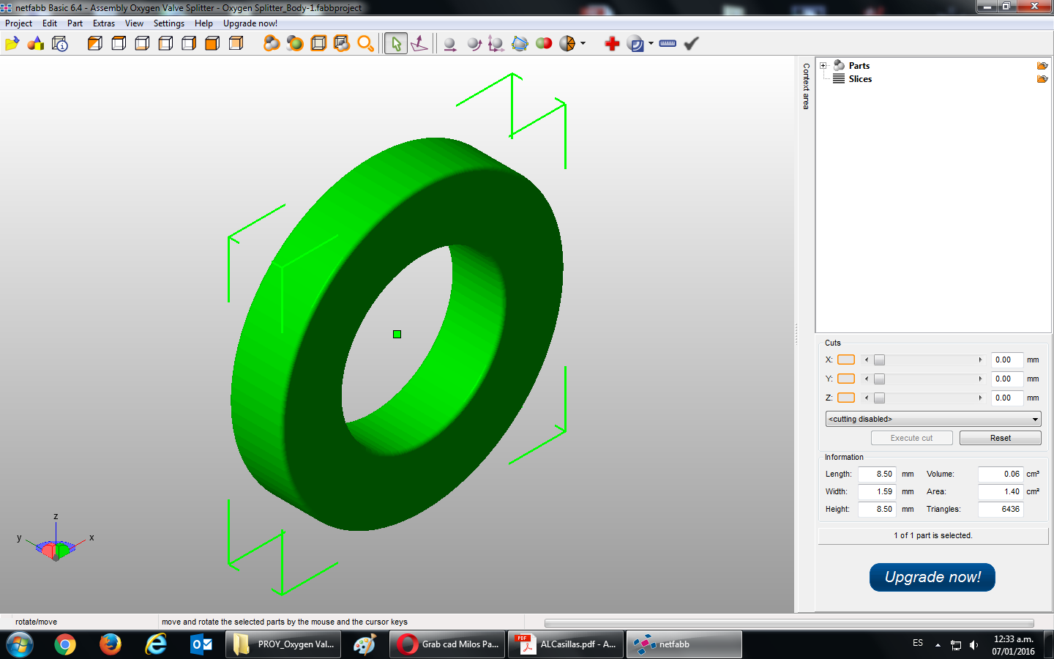Click the move part icon

coord(450,44)
